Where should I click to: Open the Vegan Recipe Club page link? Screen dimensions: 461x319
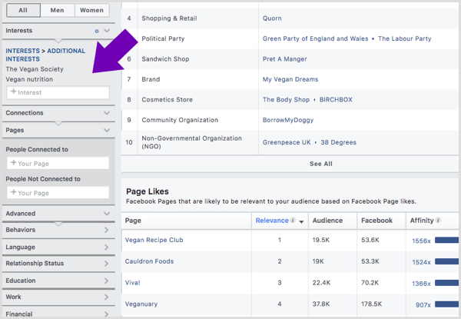(x=154, y=240)
